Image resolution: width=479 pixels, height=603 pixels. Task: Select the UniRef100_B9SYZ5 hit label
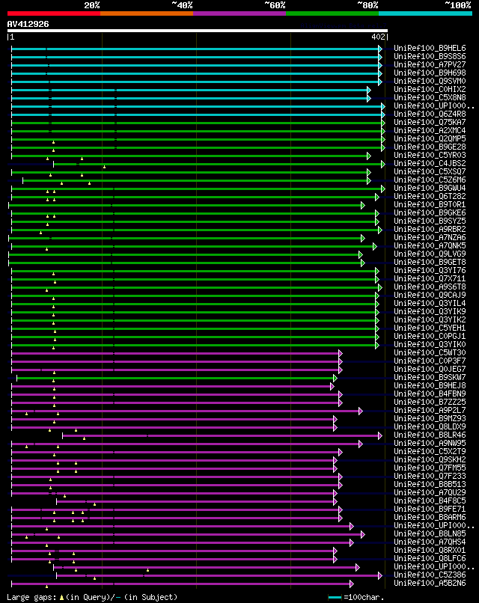pyautogui.click(x=430, y=221)
